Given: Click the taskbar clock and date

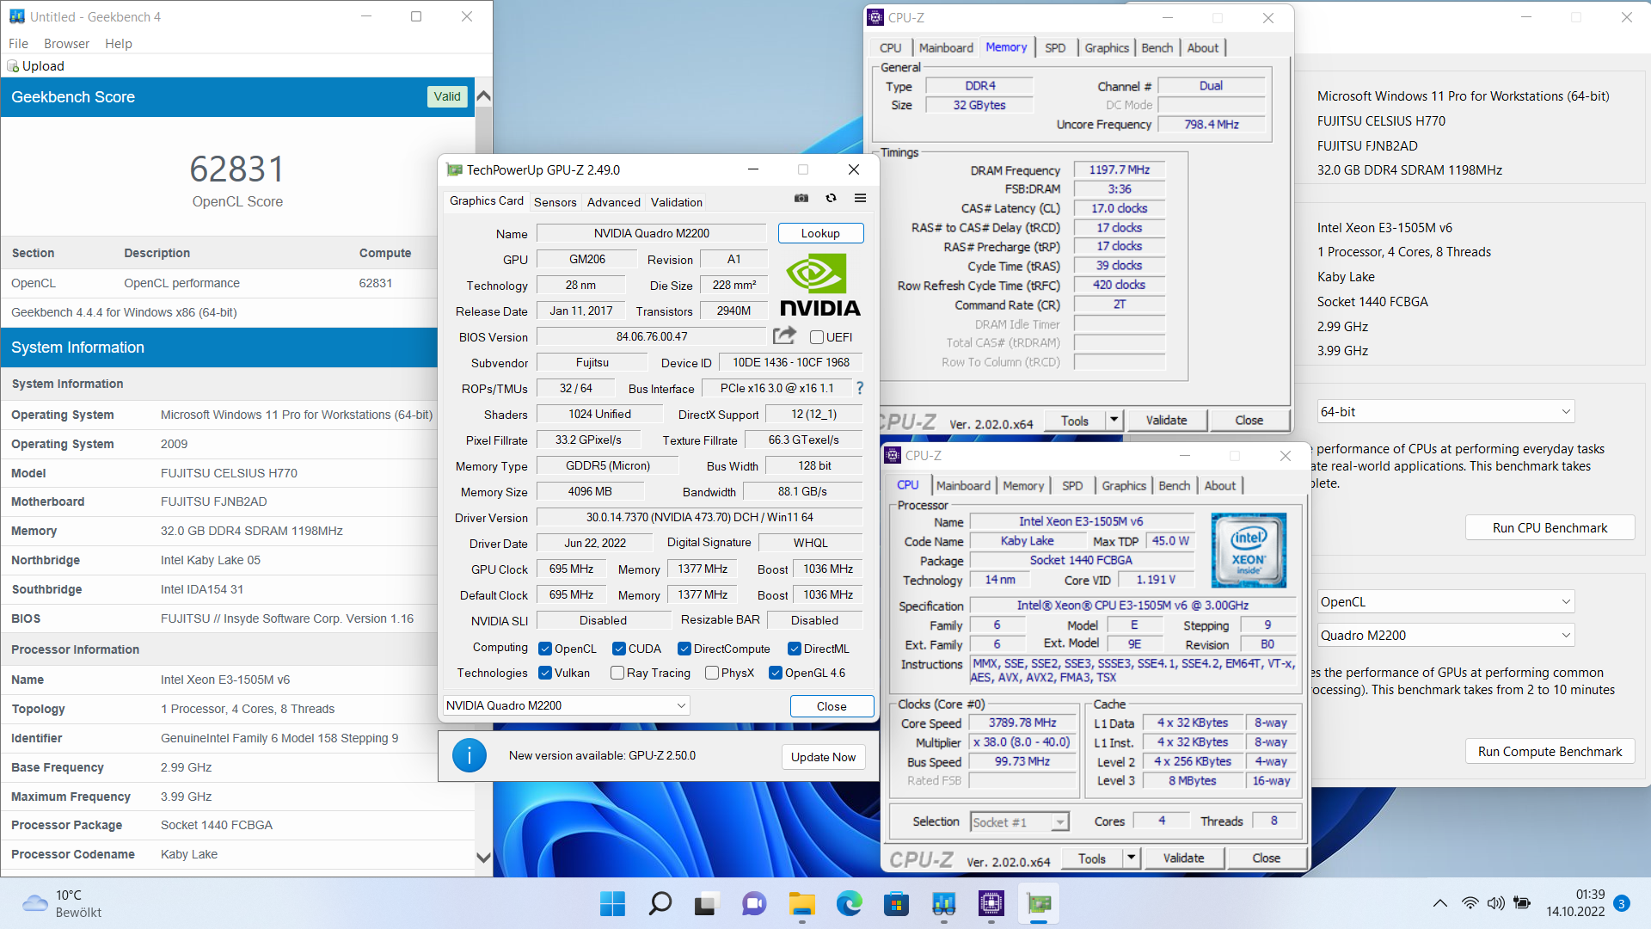Looking at the screenshot, I should click(x=1575, y=903).
